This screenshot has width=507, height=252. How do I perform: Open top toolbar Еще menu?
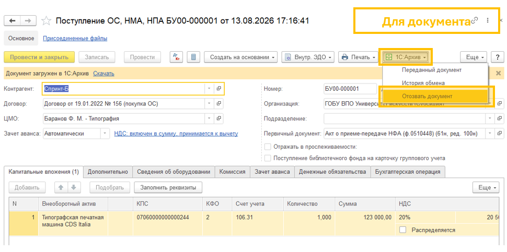point(474,57)
